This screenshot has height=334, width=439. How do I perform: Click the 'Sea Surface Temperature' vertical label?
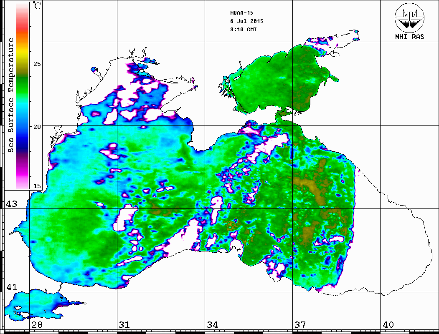[x=10, y=95]
